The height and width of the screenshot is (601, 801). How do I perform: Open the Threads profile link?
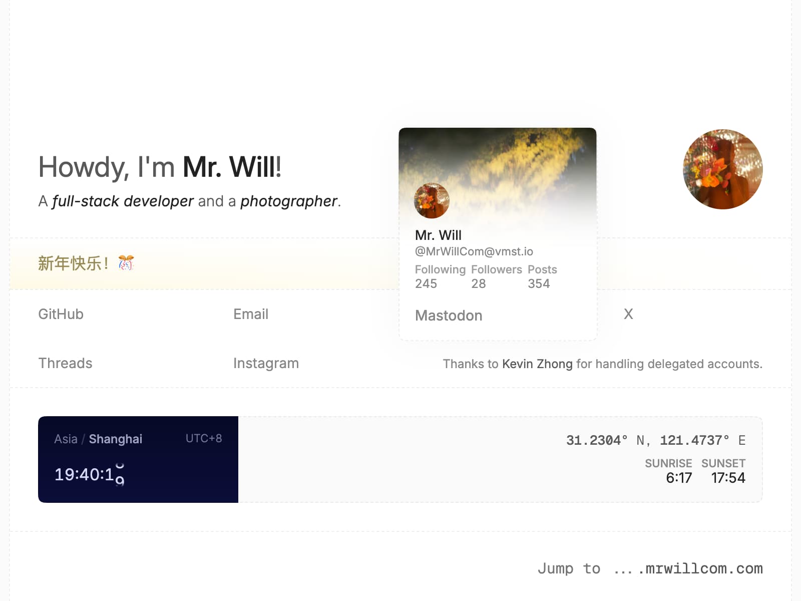(65, 363)
